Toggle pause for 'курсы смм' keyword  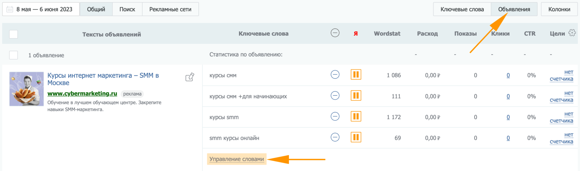point(356,75)
